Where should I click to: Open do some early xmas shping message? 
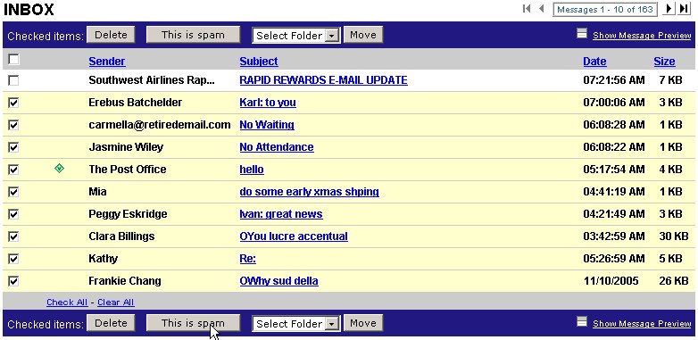(x=310, y=191)
